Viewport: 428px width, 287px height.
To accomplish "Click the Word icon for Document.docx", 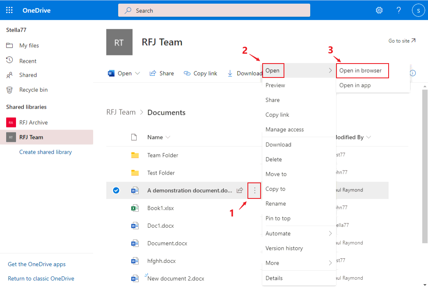I will [x=135, y=244].
